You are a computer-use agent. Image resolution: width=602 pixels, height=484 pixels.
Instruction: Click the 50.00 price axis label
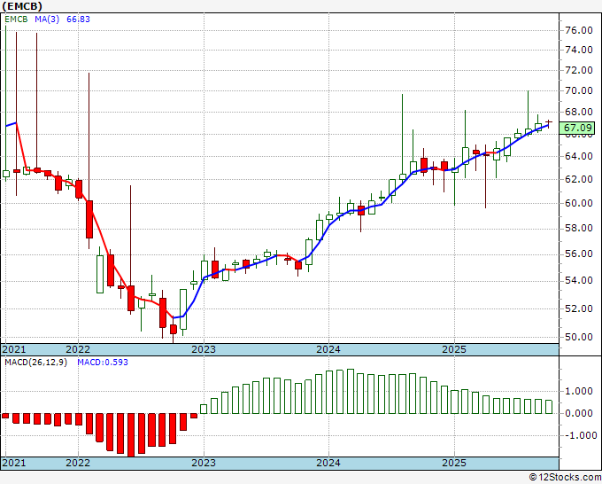click(579, 337)
